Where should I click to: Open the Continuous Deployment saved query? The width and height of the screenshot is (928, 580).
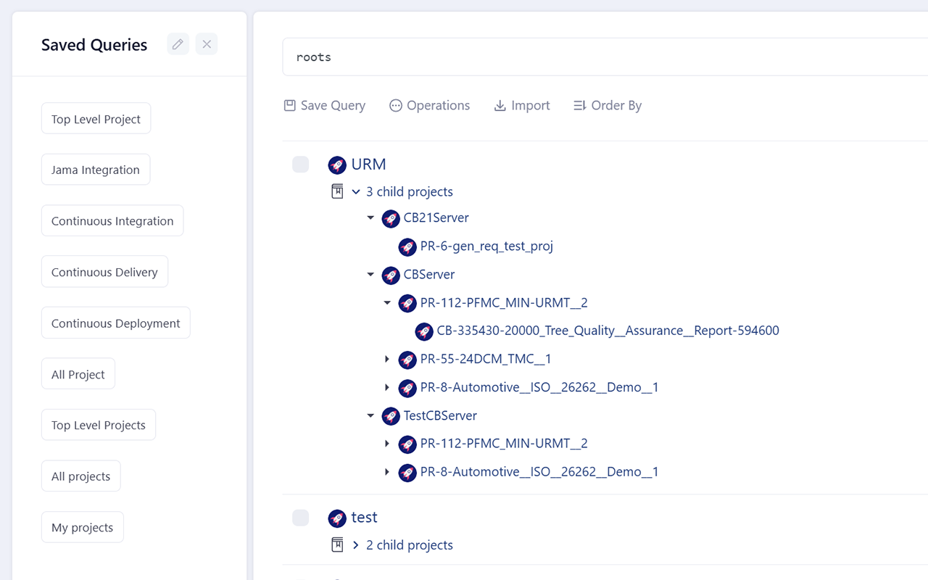[115, 323]
